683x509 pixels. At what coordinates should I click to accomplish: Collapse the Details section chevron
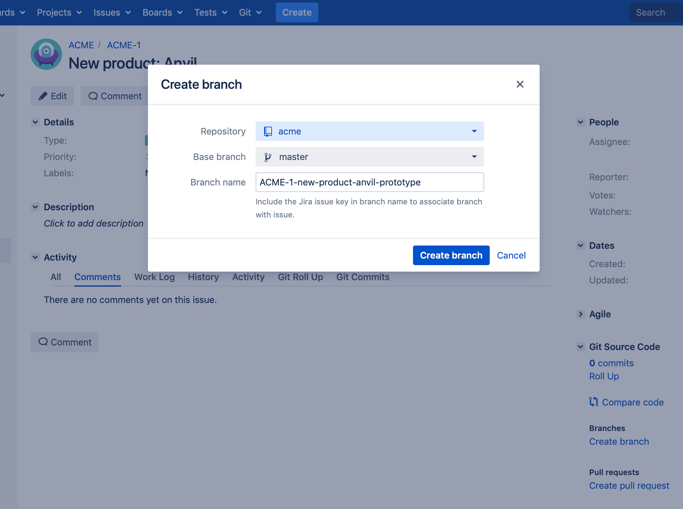click(x=35, y=122)
